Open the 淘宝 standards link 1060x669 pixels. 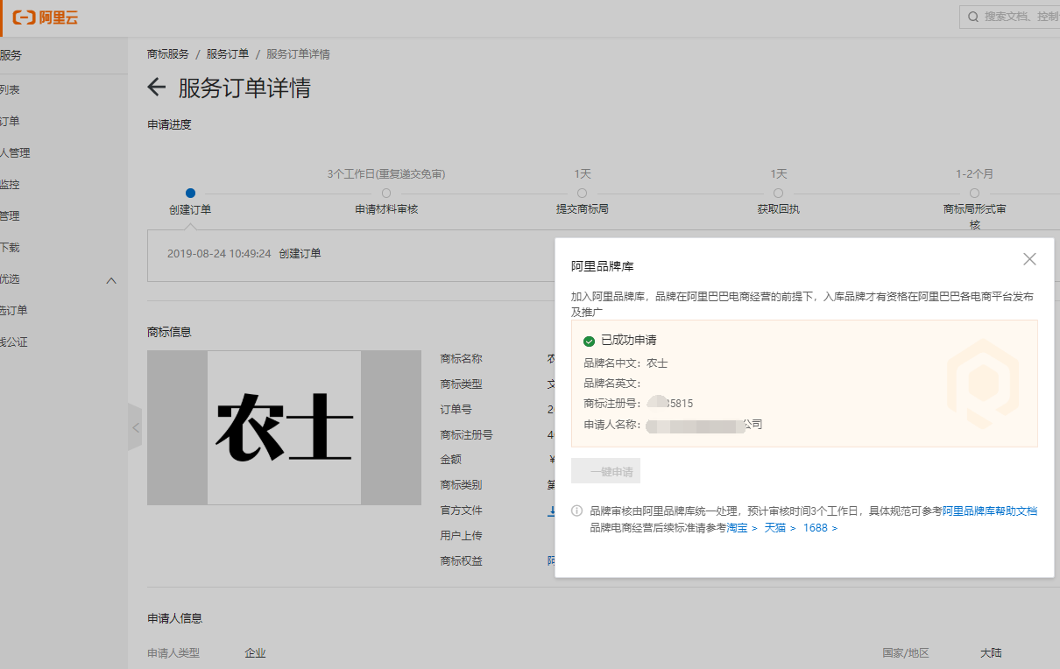[742, 528]
